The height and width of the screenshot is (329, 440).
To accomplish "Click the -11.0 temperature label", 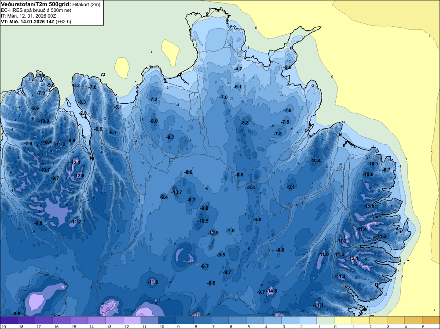I will (323, 254).
